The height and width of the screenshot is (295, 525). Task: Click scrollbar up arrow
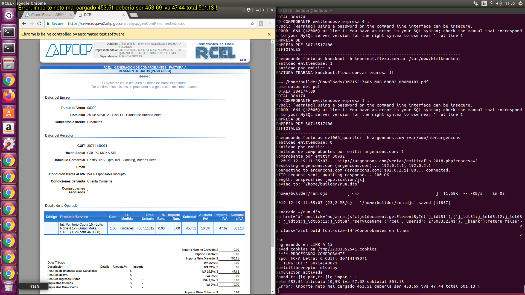[273, 42]
